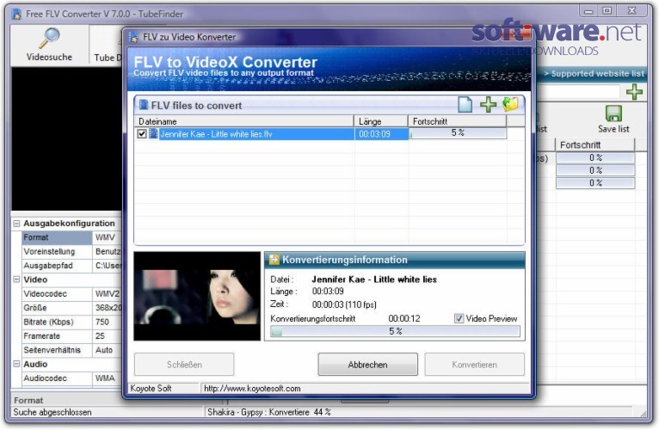
Task: Click 25 framerate value
Action: [108, 336]
